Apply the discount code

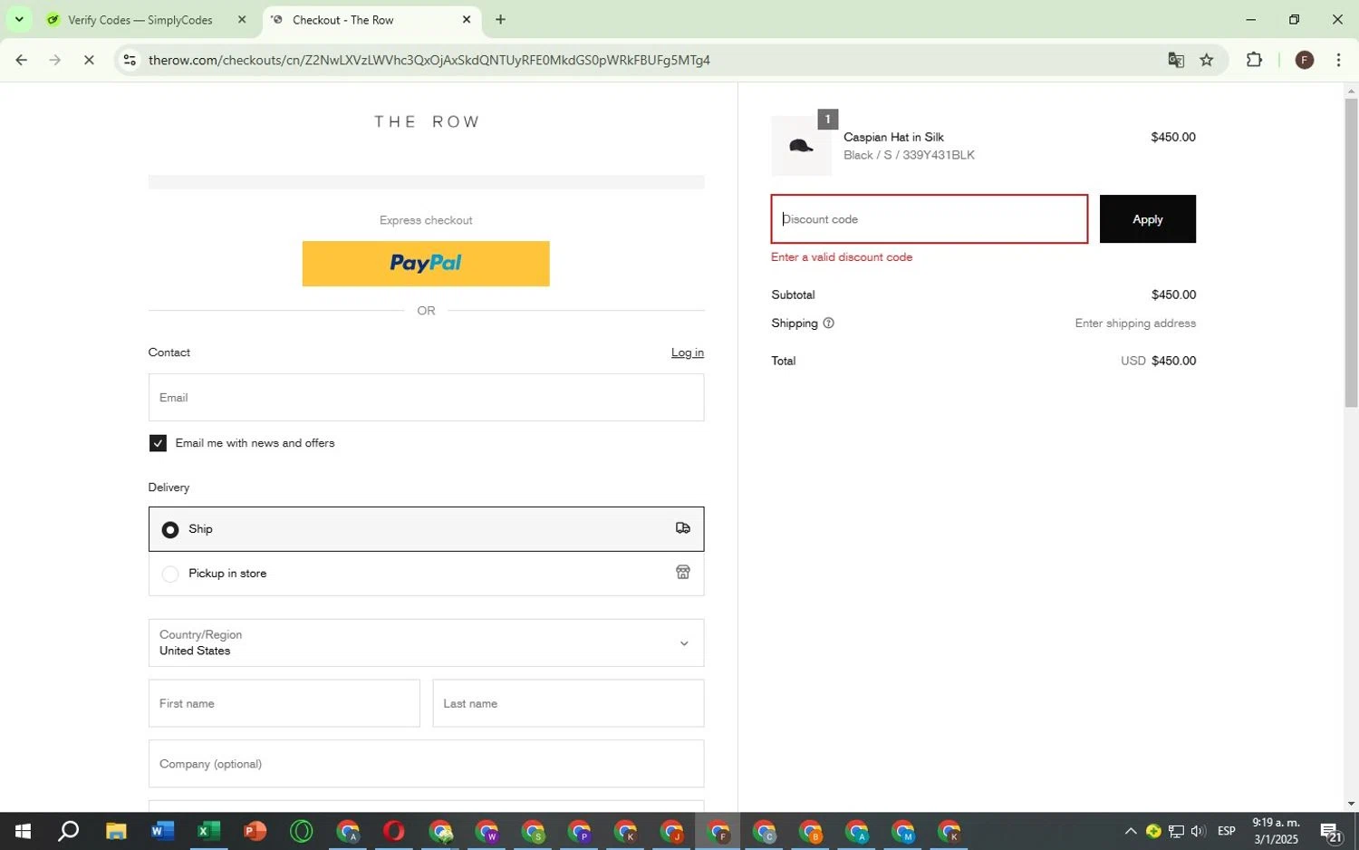[x=1147, y=219]
